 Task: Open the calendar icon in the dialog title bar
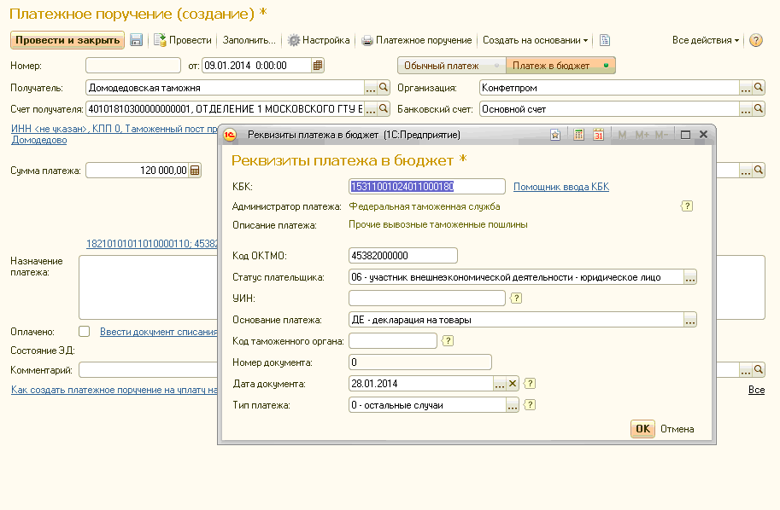(x=599, y=134)
